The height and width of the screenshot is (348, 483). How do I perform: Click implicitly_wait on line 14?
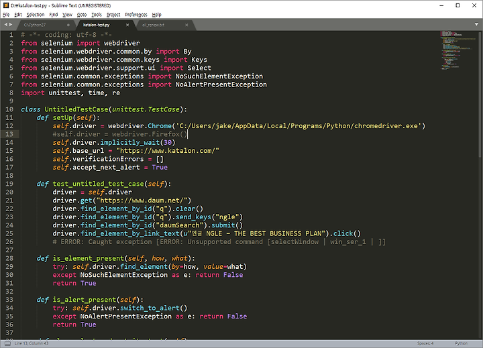point(129,143)
